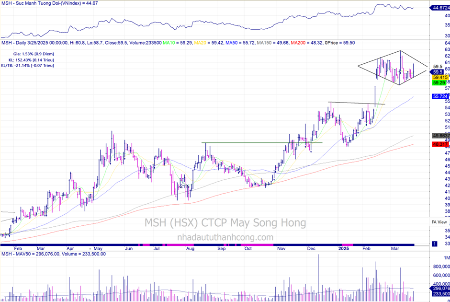Open the nhadaututhanhcong.com watermark link

[225, 237]
